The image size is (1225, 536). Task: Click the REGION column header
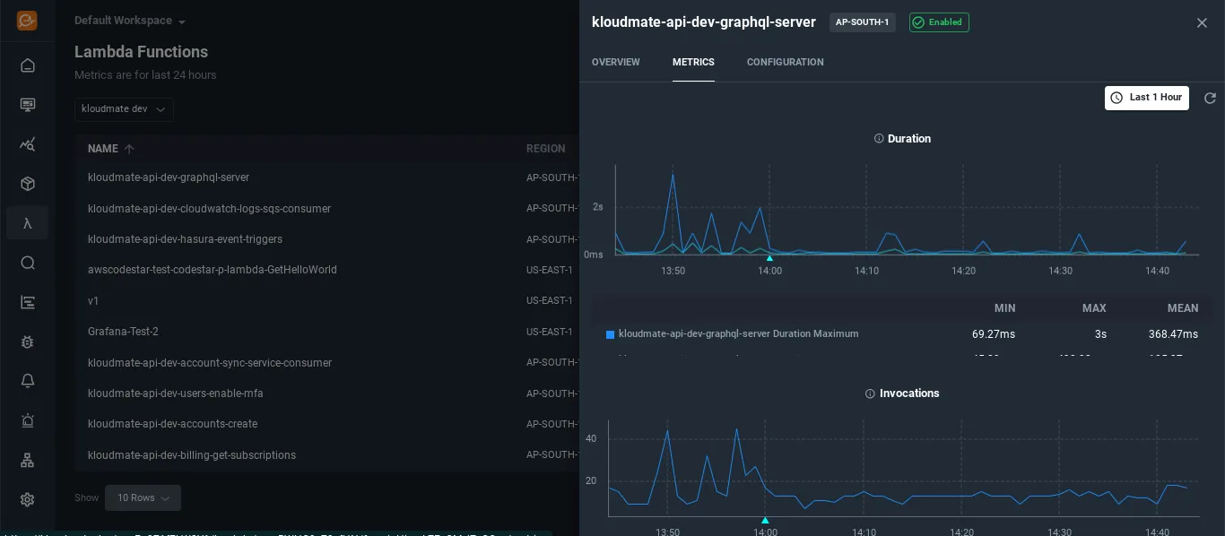click(546, 149)
